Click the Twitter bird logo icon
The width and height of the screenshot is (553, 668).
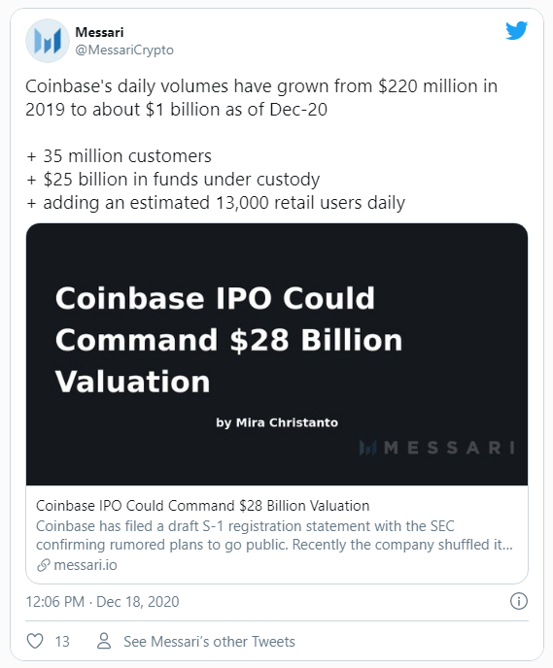[516, 30]
